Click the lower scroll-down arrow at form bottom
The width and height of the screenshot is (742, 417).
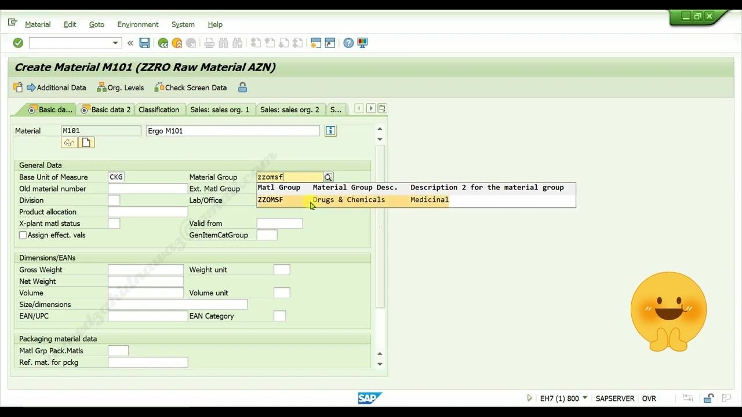coord(380,364)
